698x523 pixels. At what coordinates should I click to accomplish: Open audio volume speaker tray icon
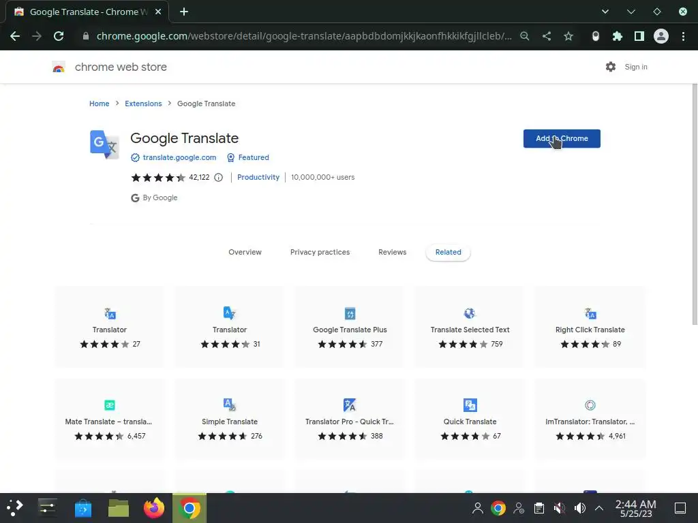[579, 508]
